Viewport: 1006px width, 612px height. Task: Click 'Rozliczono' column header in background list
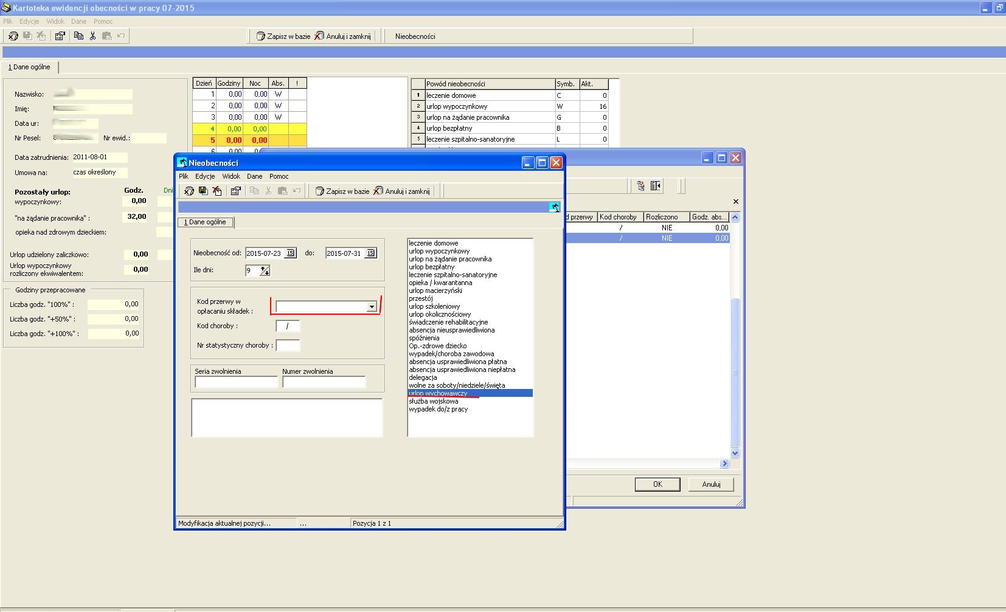(667, 217)
